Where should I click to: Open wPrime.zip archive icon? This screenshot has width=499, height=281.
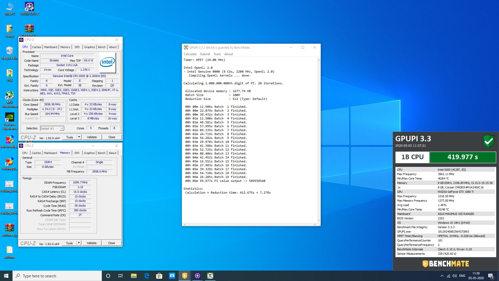(10, 230)
